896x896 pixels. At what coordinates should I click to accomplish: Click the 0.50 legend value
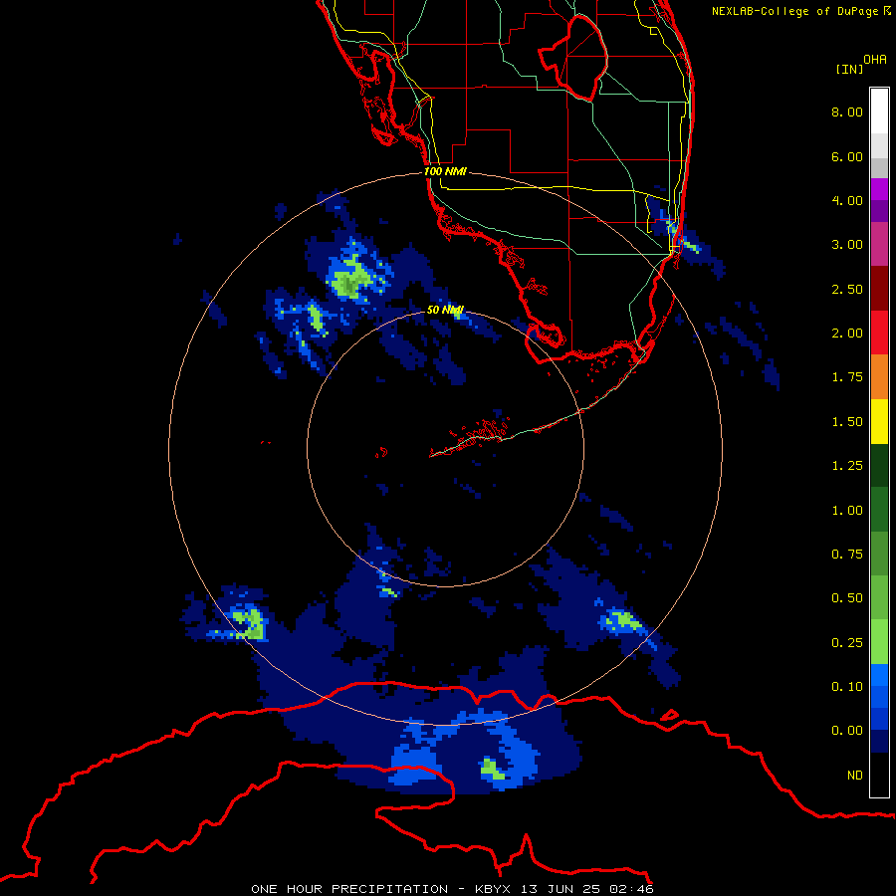(x=847, y=598)
